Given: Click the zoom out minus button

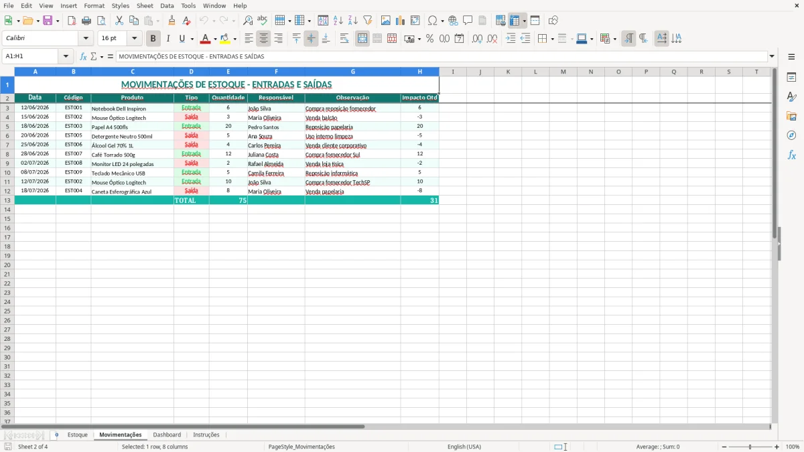Looking at the screenshot, I should [724, 447].
